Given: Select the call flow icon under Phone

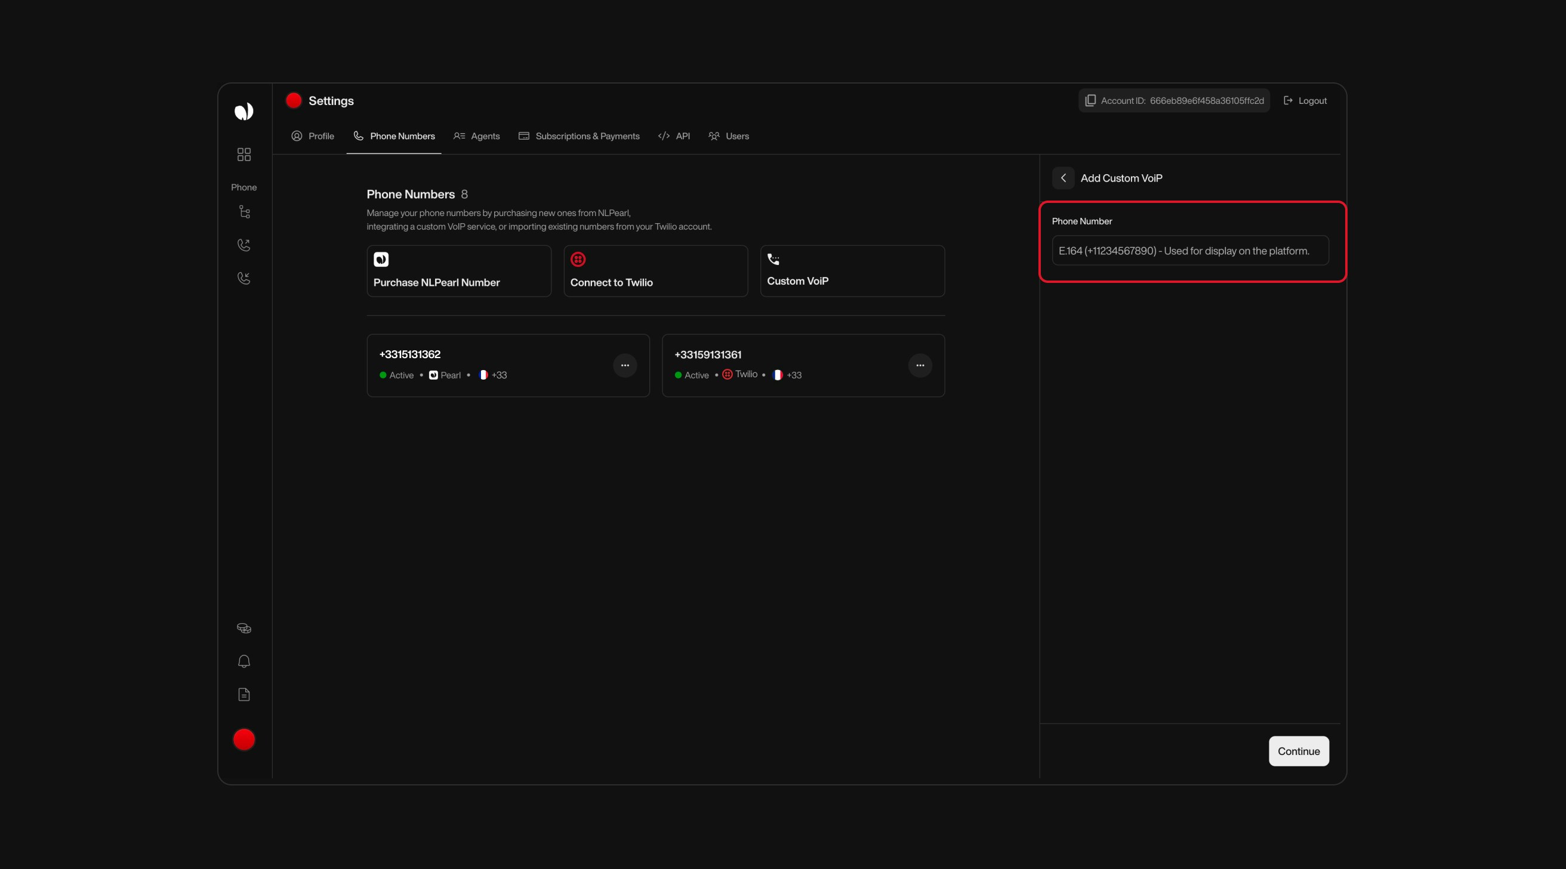Looking at the screenshot, I should (243, 212).
